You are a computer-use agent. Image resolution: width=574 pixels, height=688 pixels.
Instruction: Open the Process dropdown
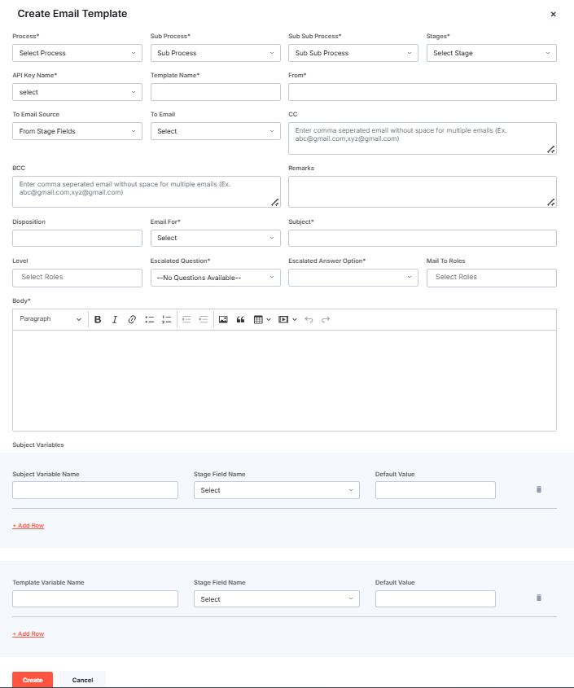point(77,53)
